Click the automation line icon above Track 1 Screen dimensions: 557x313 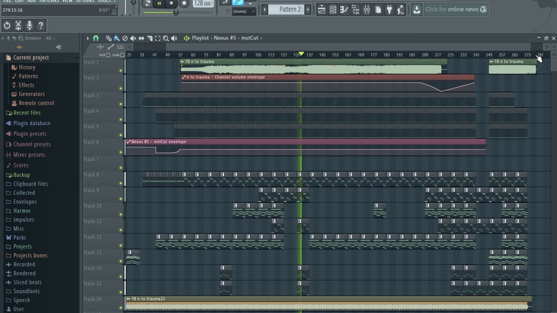coord(111,47)
